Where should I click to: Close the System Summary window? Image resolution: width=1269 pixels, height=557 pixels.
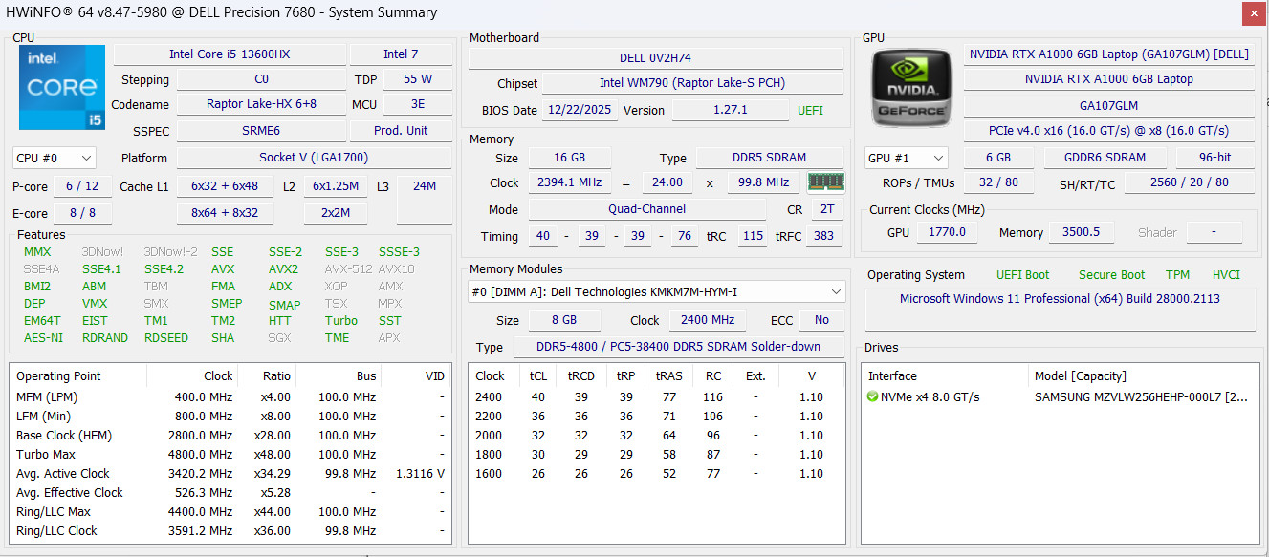point(1255,13)
